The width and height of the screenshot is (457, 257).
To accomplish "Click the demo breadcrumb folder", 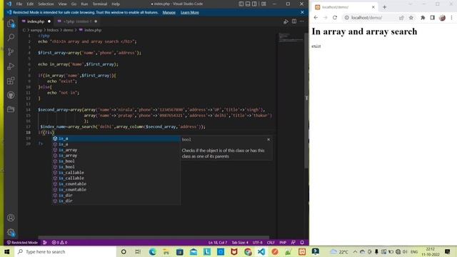I will click(x=69, y=30).
